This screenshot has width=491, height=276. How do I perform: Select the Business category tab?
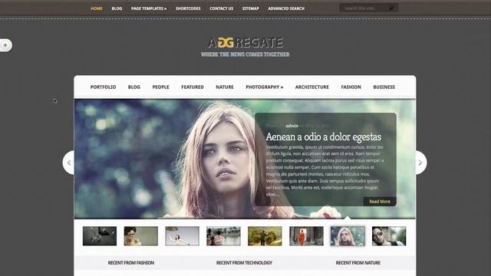(384, 87)
